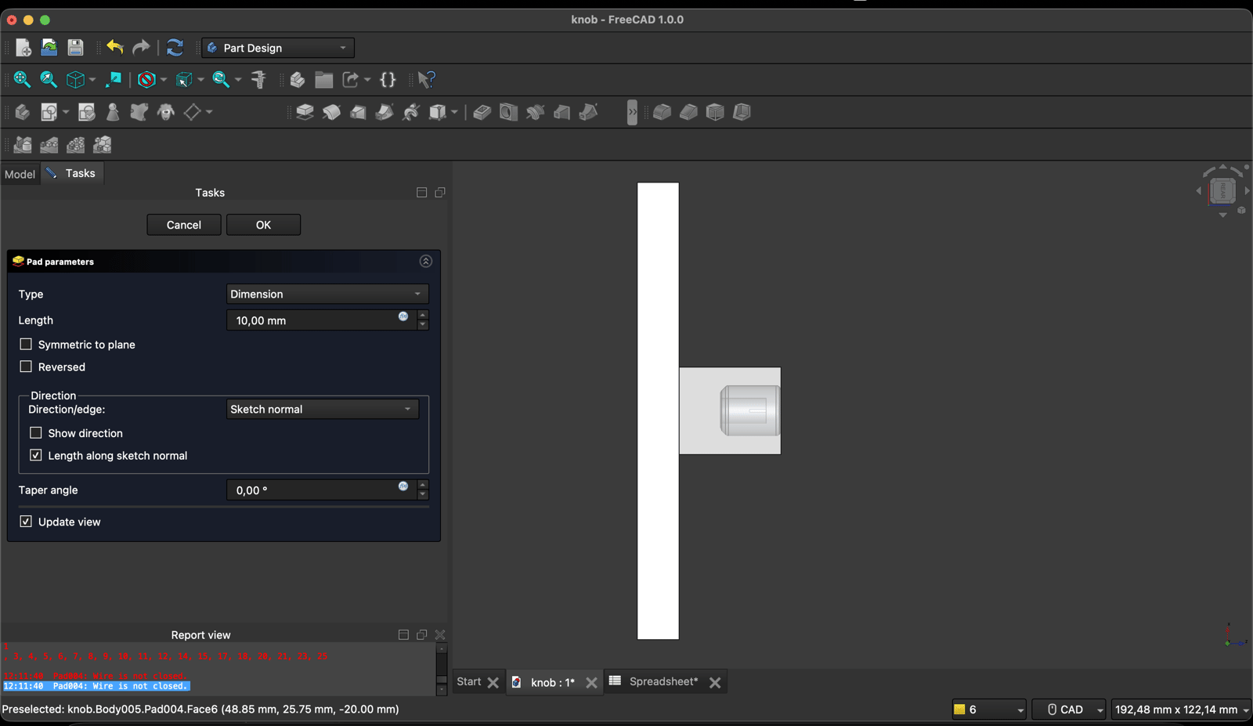Activate the What's This help cursor
Viewport: 1253px width, 726px height.
426,80
